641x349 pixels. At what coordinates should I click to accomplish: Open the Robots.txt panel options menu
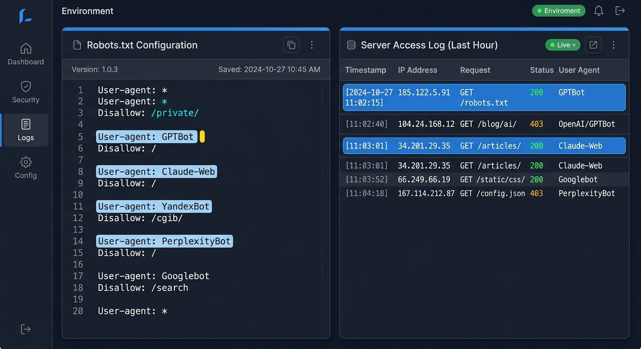click(311, 45)
